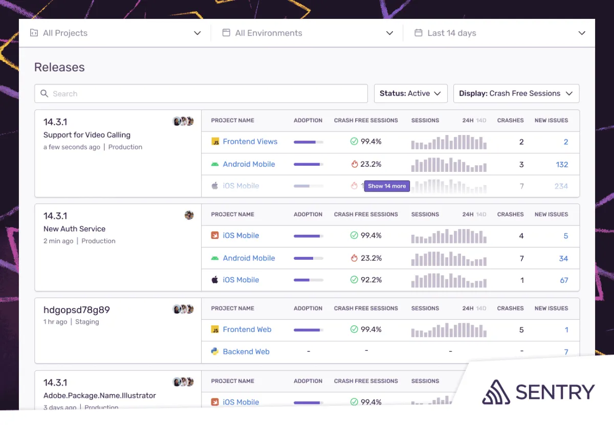Click Python icon beside Backend Web
The width and height of the screenshot is (614, 425).
(215, 351)
